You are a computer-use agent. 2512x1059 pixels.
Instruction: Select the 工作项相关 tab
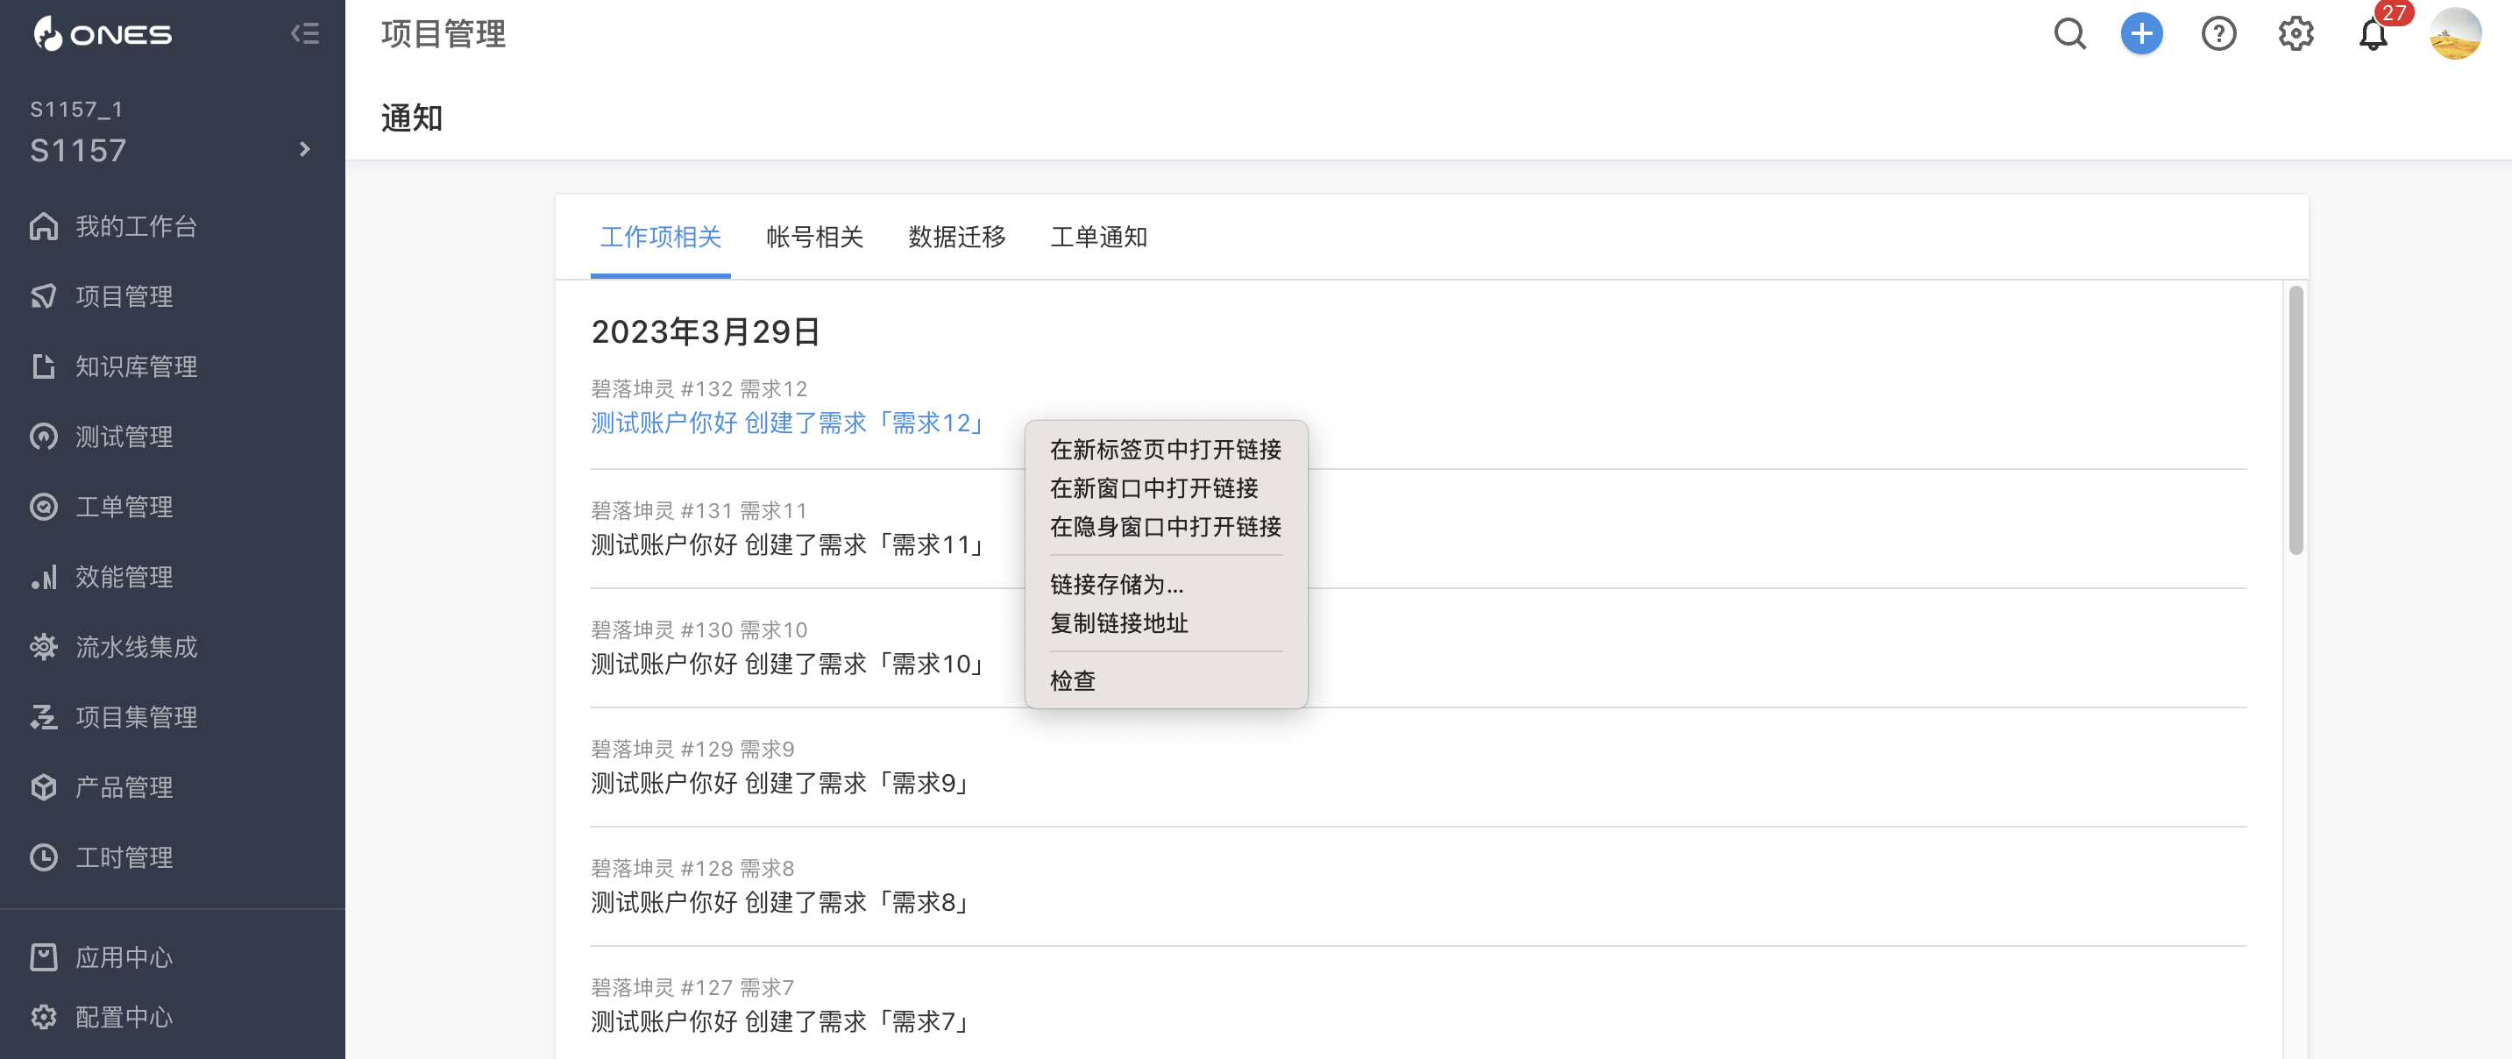[660, 237]
